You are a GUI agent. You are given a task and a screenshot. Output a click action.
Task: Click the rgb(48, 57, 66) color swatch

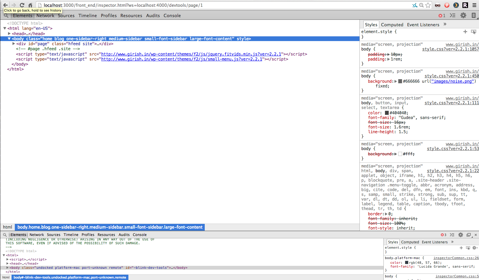click(x=407, y=263)
